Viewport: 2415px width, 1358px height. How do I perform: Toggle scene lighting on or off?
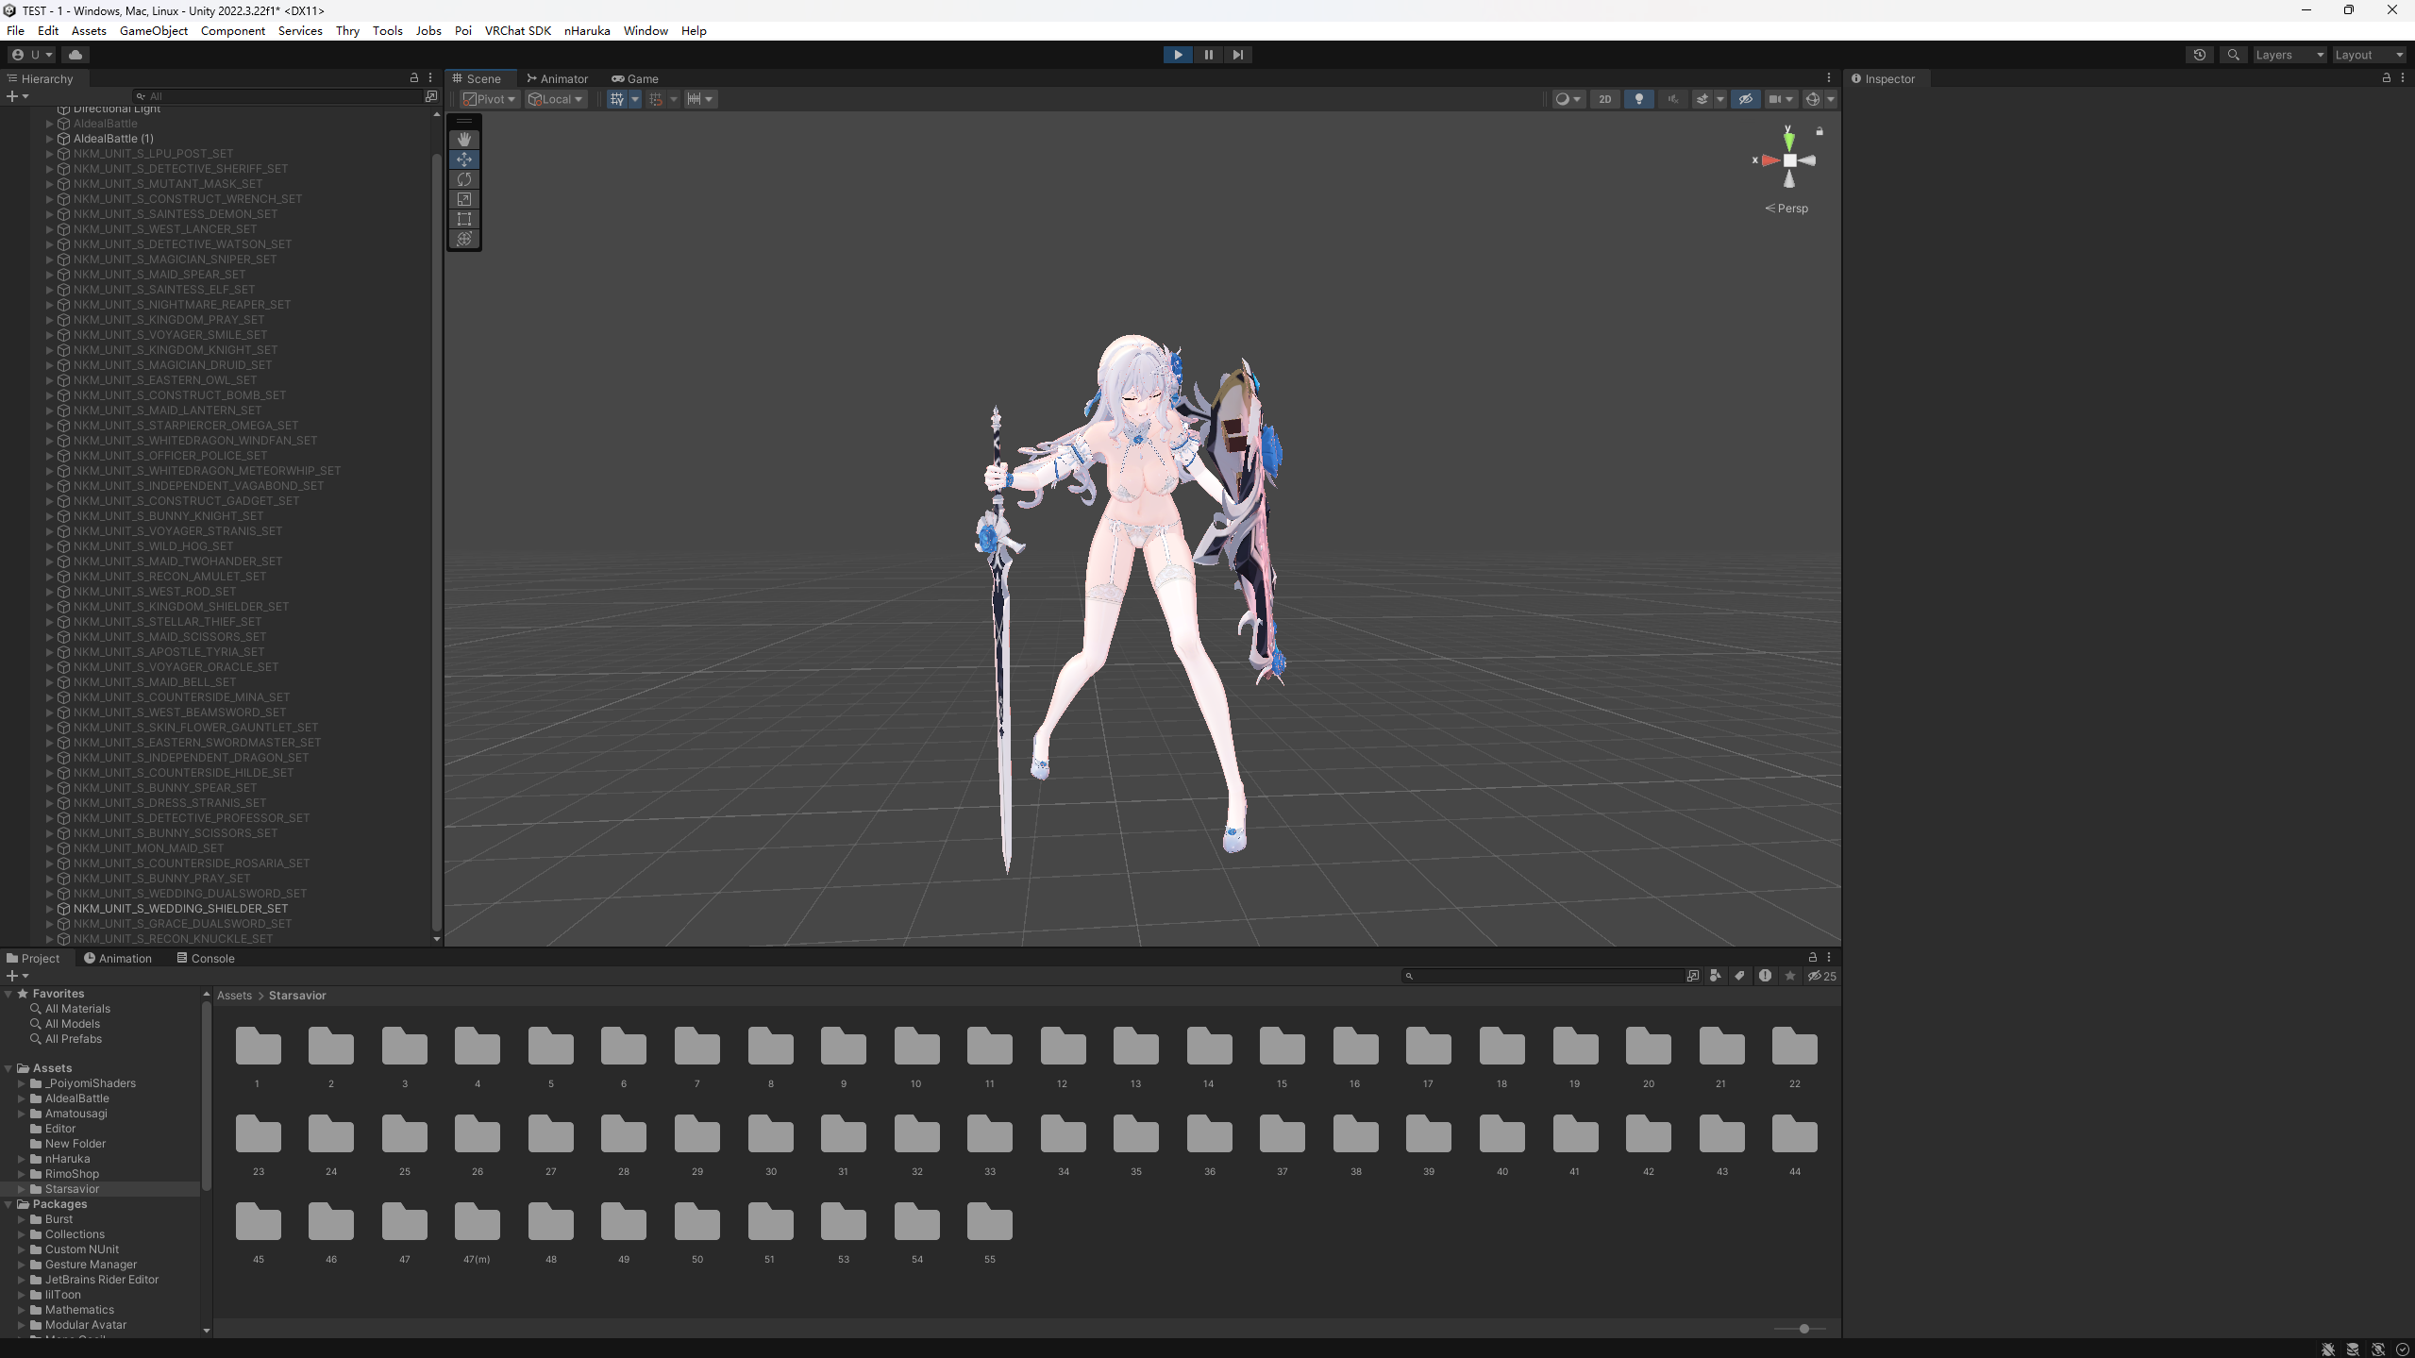pyautogui.click(x=1639, y=99)
